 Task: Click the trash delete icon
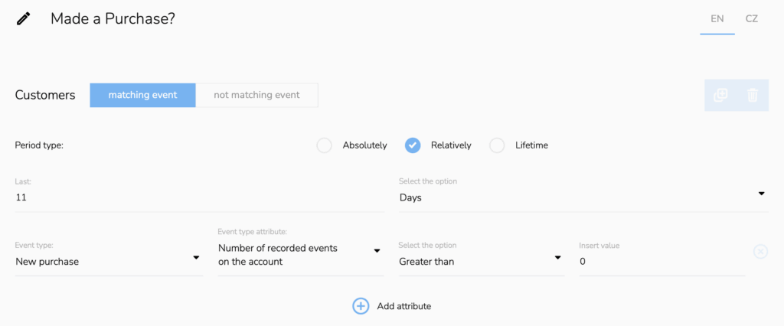point(753,95)
